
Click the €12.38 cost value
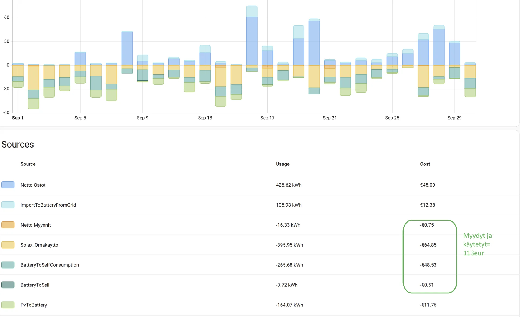coord(428,205)
